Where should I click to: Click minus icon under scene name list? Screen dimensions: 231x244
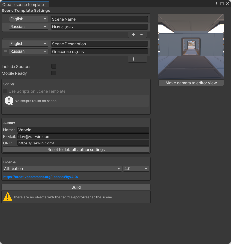[141, 34]
